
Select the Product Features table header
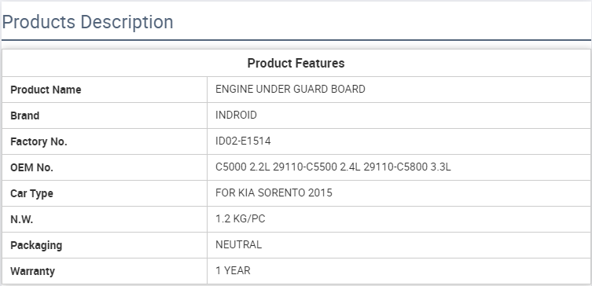click(x=296, y=63)
